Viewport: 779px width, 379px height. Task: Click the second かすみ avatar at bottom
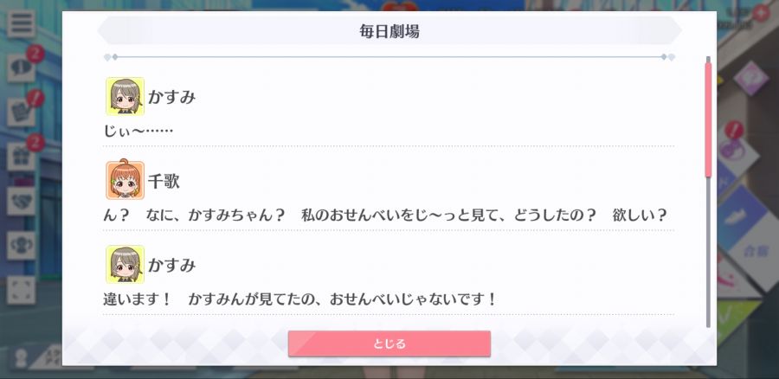point(126,264)
